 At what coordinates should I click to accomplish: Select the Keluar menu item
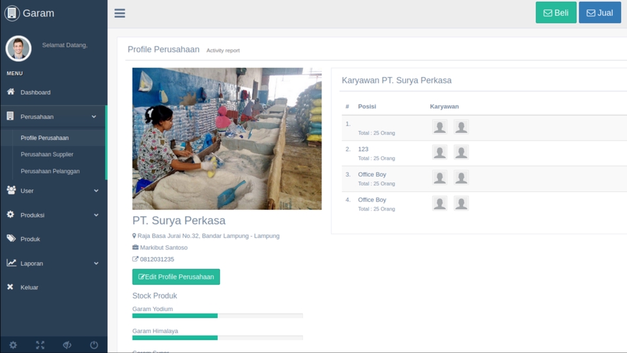pos(53,288)
